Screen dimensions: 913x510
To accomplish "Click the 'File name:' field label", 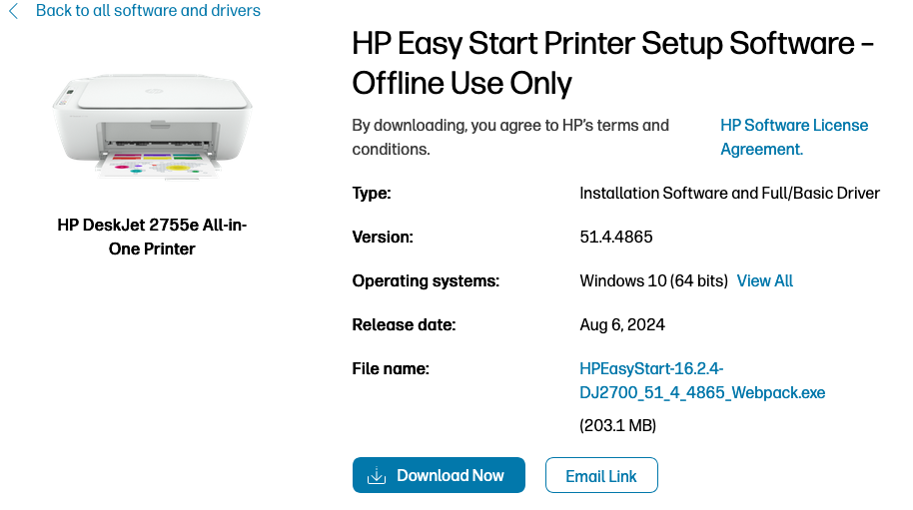I will click(391, 368).
